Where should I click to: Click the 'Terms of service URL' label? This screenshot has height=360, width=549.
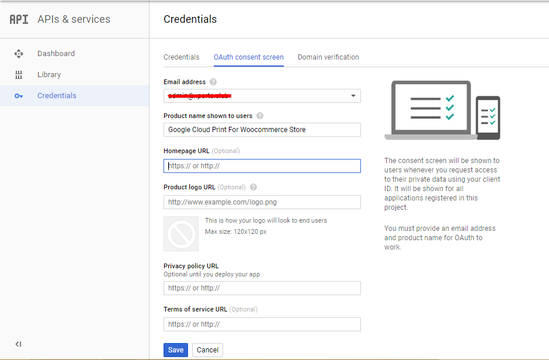(x=196, y=309)
